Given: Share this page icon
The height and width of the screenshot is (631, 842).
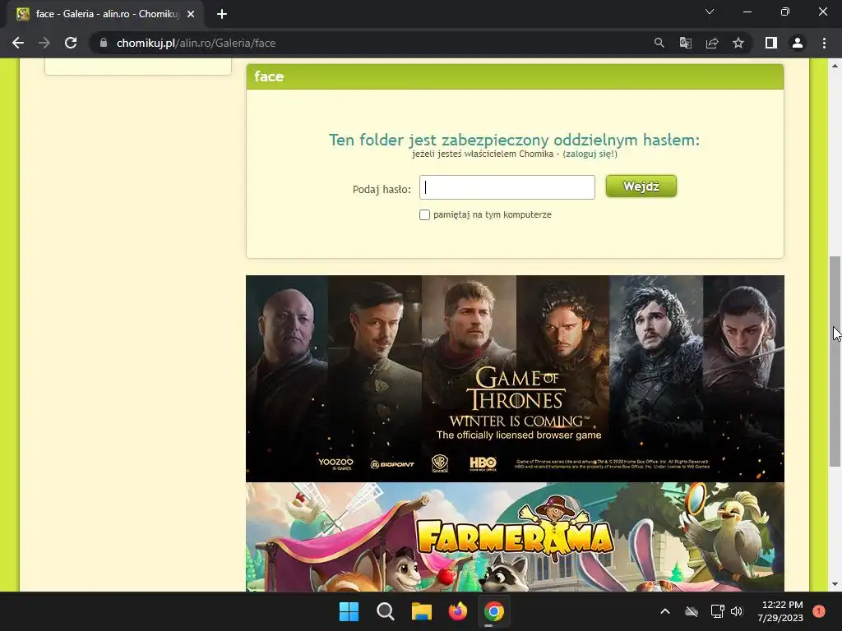Looking at the screenshot, I should click(712, 43).
